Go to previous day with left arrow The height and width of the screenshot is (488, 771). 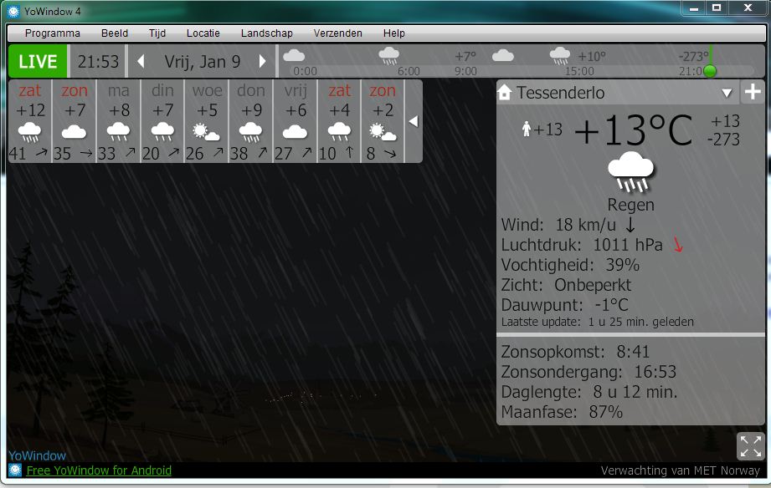(141, 62)
